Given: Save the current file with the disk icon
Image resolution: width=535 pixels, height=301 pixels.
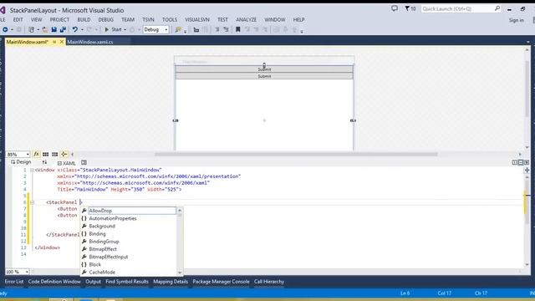Looking at the screenshot, I should [x=53, y=30].
